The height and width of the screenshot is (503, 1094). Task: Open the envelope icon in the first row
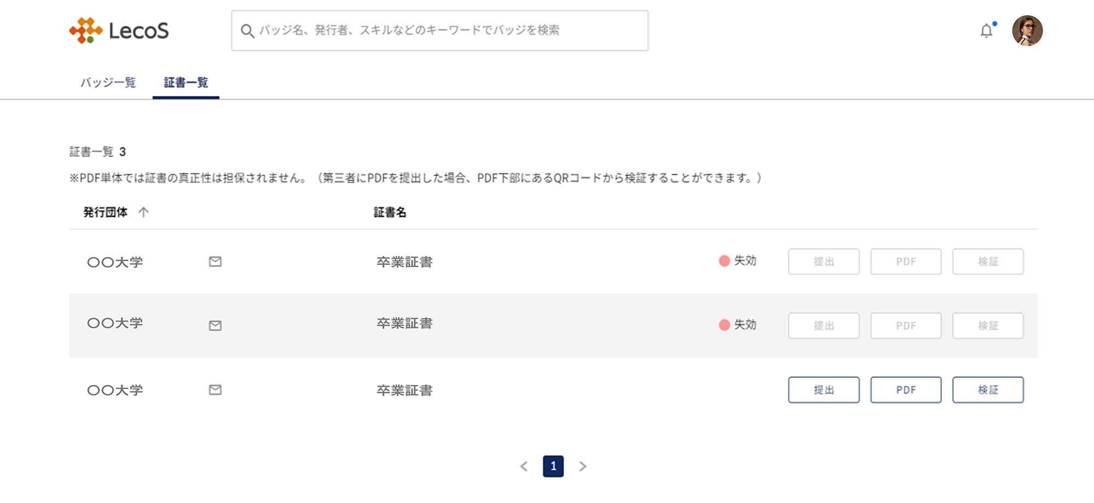point(215,262)
